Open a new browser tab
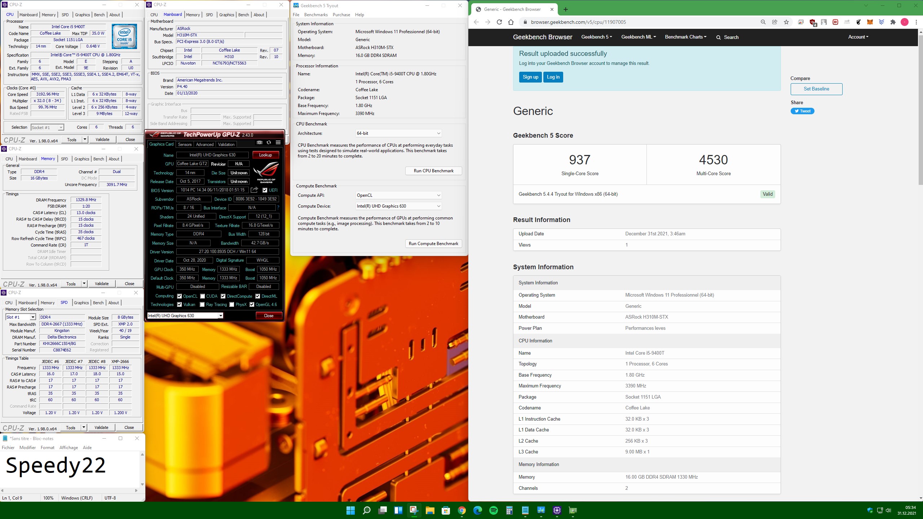Screen dimensions: 923x519 tap(565, 9)
